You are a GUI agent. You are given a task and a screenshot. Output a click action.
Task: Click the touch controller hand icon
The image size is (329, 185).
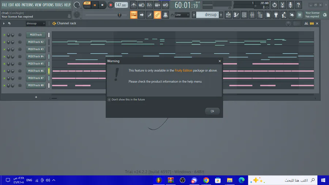[x=292, y=15]
